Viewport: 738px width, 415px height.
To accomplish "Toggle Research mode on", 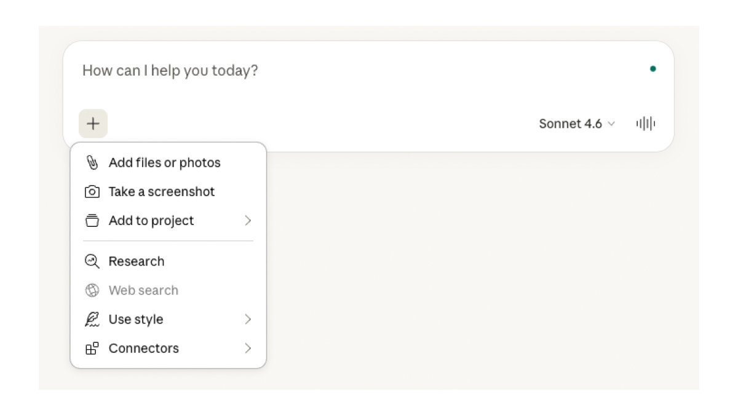I will click(137, 261).
